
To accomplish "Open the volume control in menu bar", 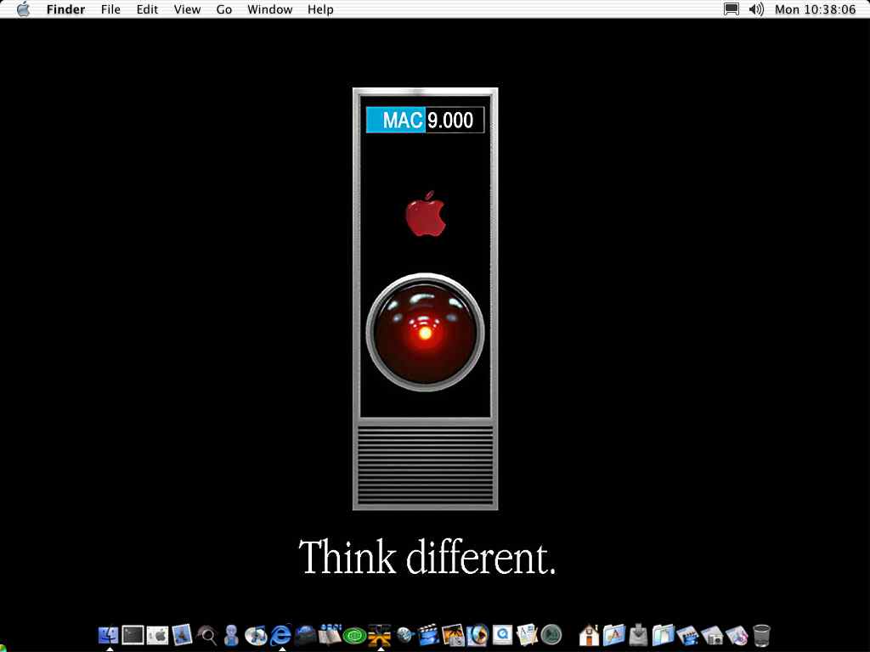I will coord(755,9).
